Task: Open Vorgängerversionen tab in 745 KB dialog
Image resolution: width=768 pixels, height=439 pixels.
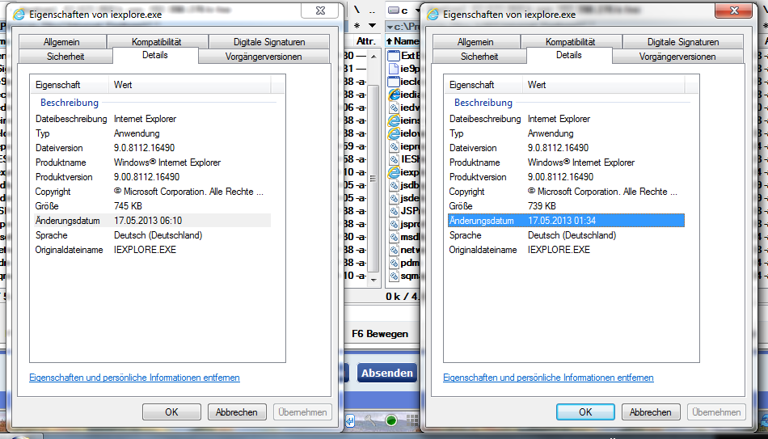Action: point(264,57)
